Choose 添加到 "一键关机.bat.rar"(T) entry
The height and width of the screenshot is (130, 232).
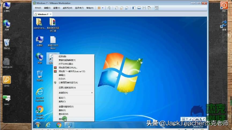tap(74, 71)
